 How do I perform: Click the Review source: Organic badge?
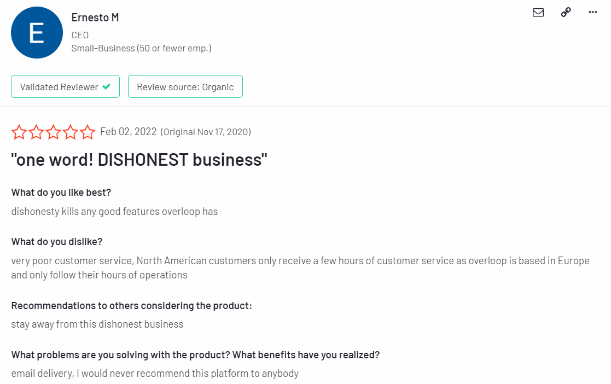coord(185,87)
